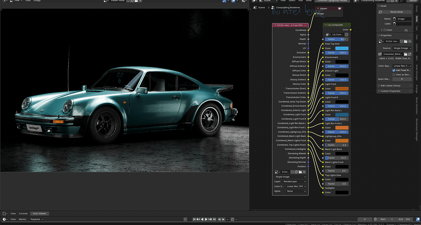
Task: Browse node group icon in LG_Composite node
Action: [x=328, y=34]
